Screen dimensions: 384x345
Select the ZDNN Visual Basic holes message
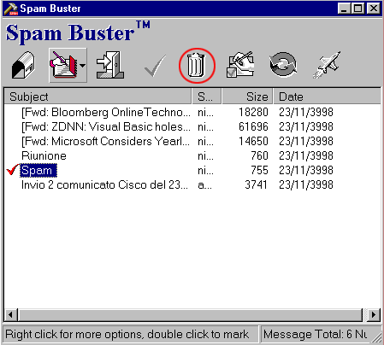click(x=106, y=126)
